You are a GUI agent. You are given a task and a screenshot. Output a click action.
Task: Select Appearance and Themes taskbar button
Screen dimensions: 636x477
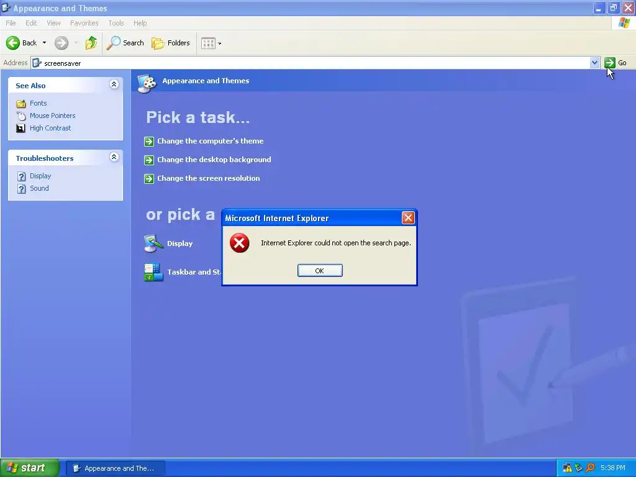click(116, 468)
